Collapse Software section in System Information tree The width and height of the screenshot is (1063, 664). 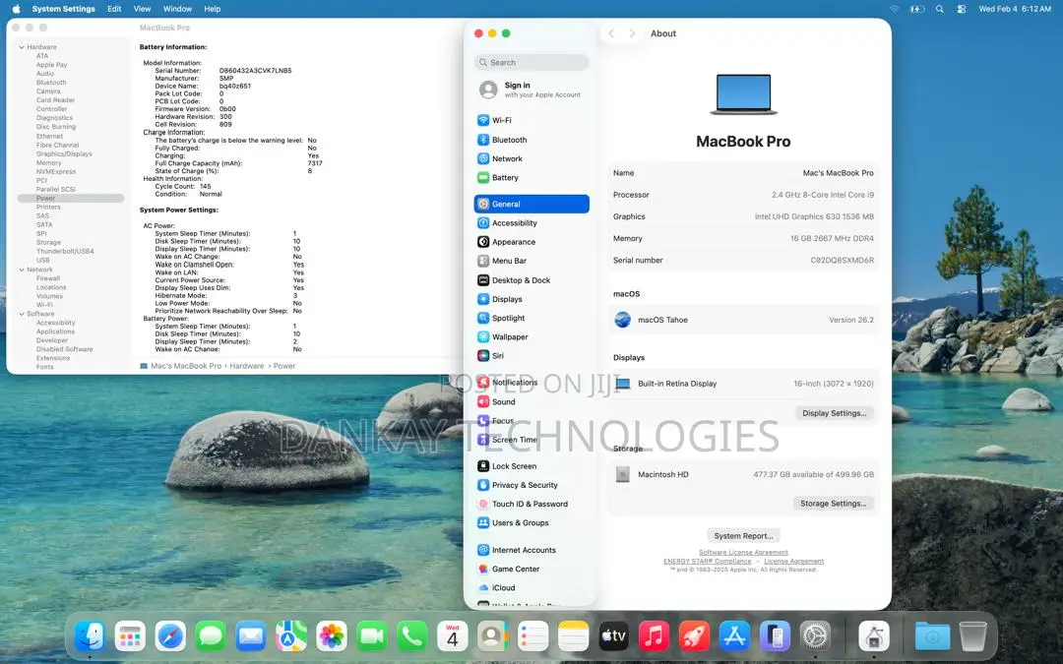22,314
